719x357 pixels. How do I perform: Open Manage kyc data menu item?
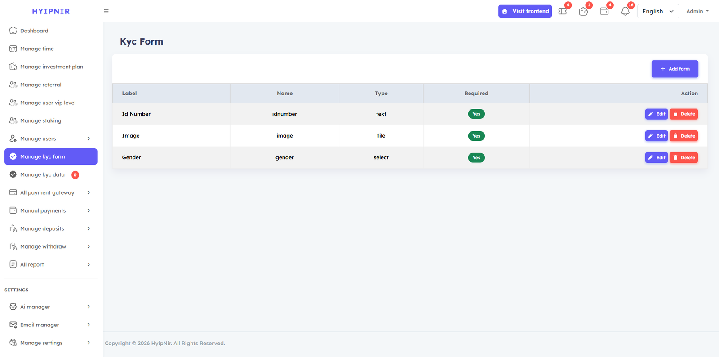(x=51, y=174)
